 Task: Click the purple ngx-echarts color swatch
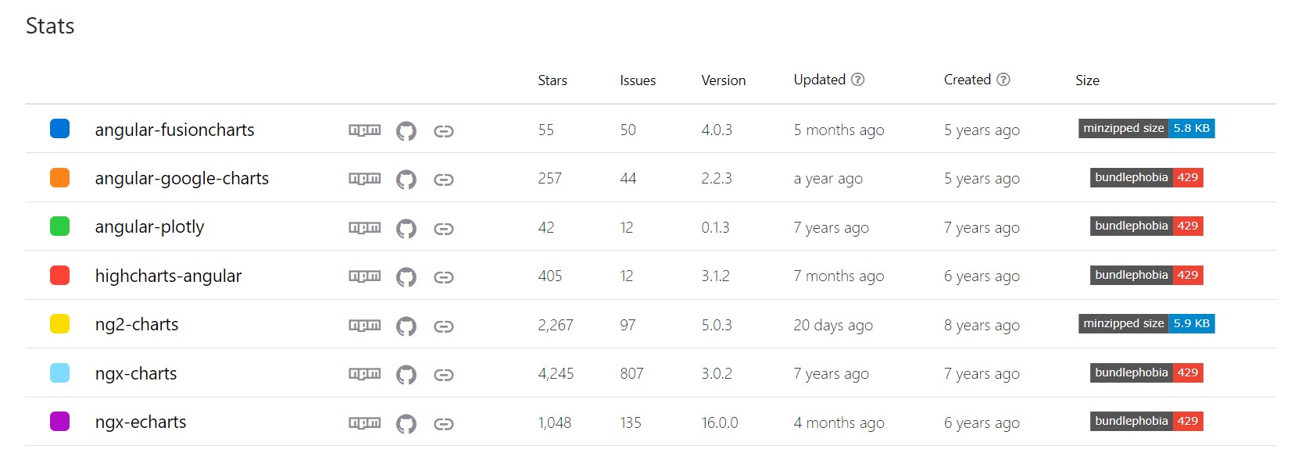[59, 422]
